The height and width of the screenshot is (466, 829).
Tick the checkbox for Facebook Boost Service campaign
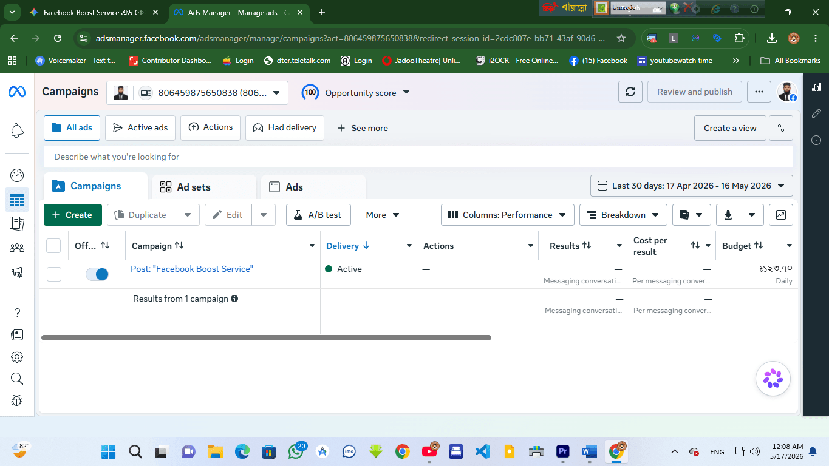tap(54, 274)
